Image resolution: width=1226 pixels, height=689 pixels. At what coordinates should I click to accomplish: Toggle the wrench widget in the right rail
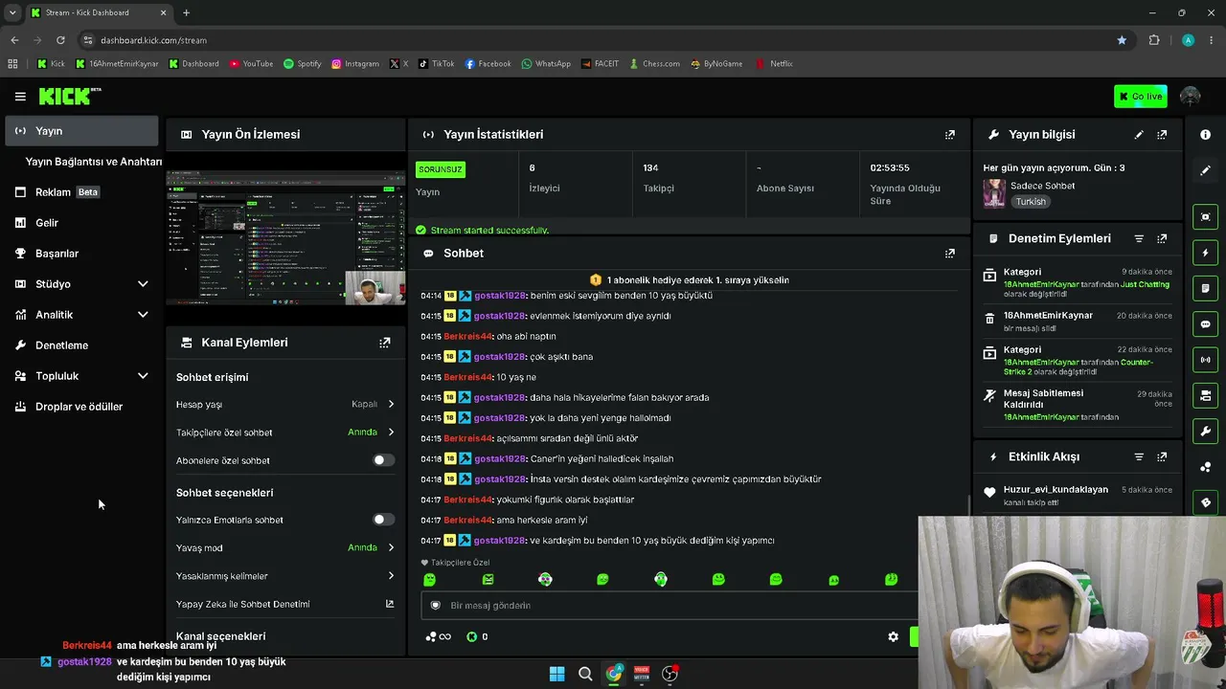(1206, 432)
